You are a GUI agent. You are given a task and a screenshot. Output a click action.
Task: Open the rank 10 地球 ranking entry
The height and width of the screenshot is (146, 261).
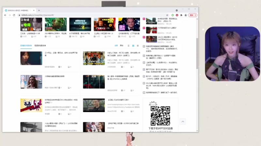coord(161,92)
